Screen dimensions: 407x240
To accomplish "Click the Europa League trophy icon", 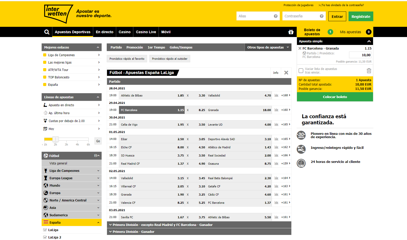I will click(x=46, y=178).
